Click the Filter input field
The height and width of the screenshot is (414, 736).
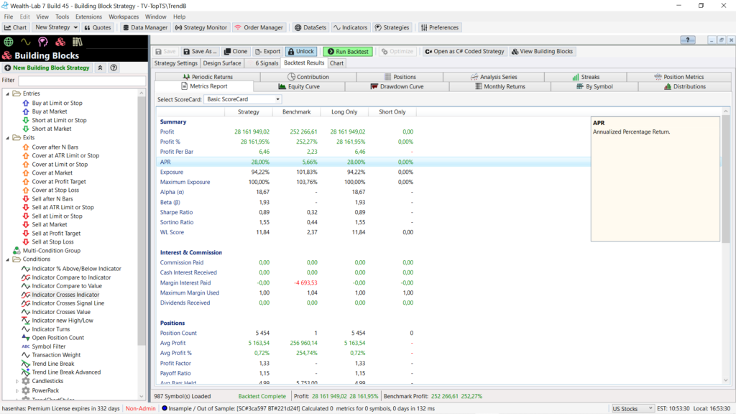pos(82,80)
